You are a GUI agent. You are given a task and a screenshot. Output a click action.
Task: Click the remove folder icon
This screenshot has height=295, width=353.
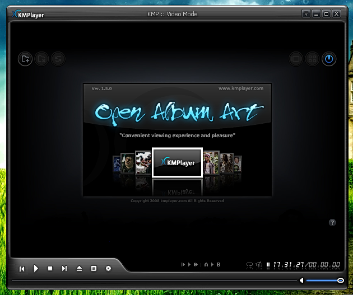[41, 59]
